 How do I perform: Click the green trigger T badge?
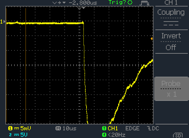click(104, 128)
